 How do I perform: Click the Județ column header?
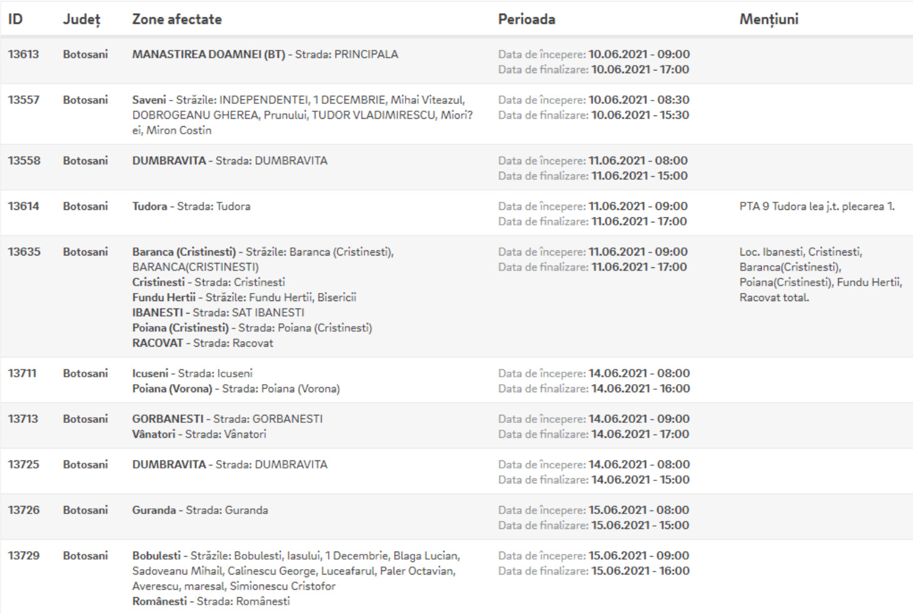(x=81, y=19)
